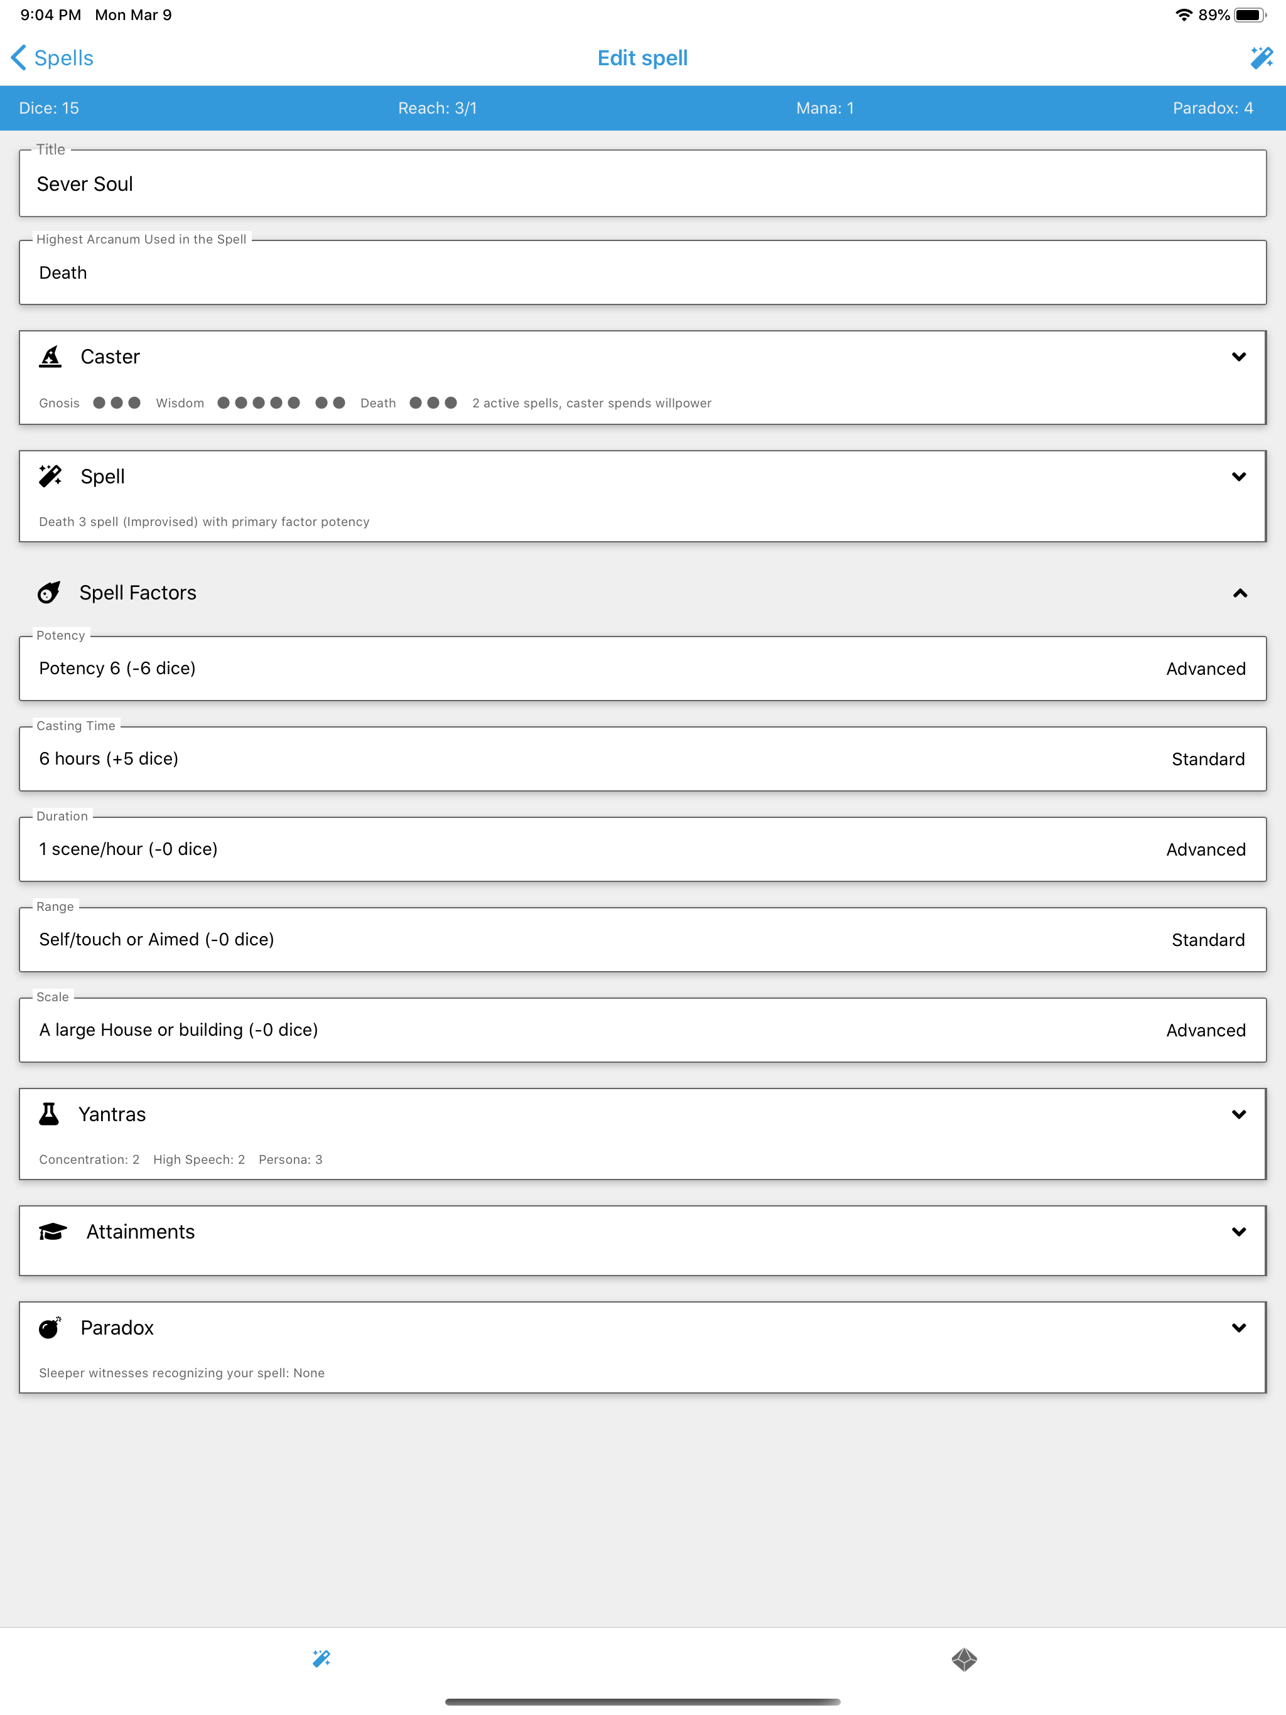The image size is (1286, 1715).
Task: Toggle Scale factor Advanced setting
Action: click(1206, 1030)
